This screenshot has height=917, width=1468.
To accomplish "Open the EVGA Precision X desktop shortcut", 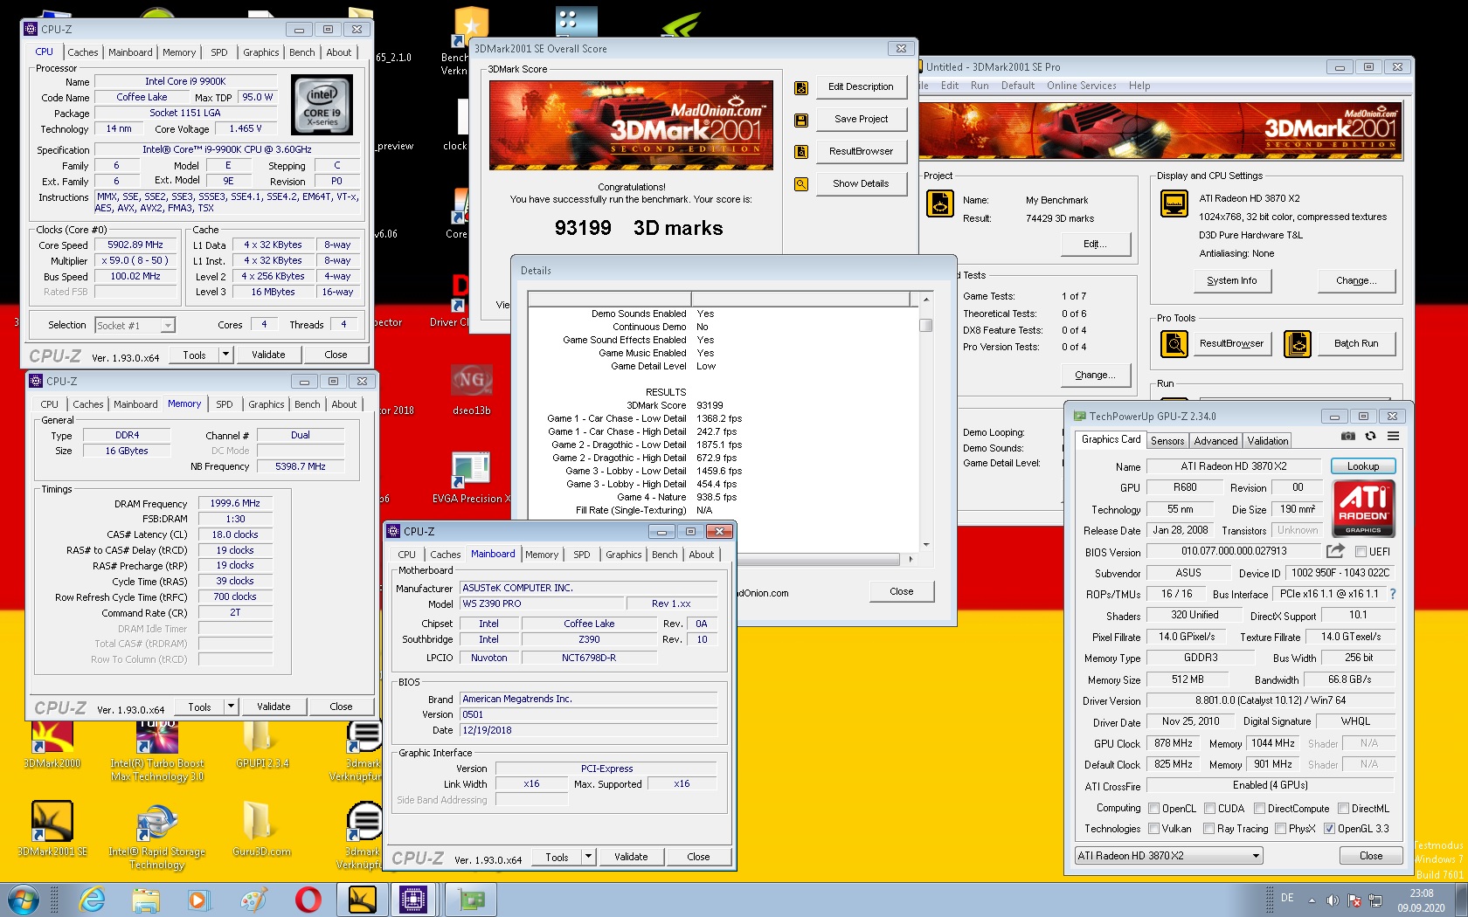I will [x=472, y=478].
